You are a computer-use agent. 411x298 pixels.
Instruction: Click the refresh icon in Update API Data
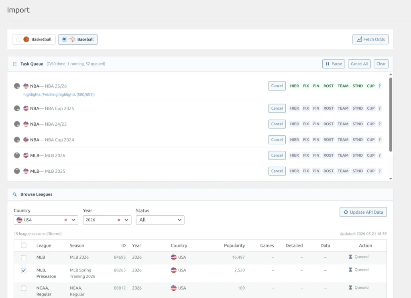click(346, 212)
